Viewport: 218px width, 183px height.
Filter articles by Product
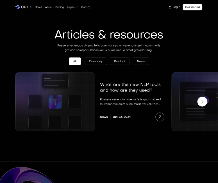[120, 61]
